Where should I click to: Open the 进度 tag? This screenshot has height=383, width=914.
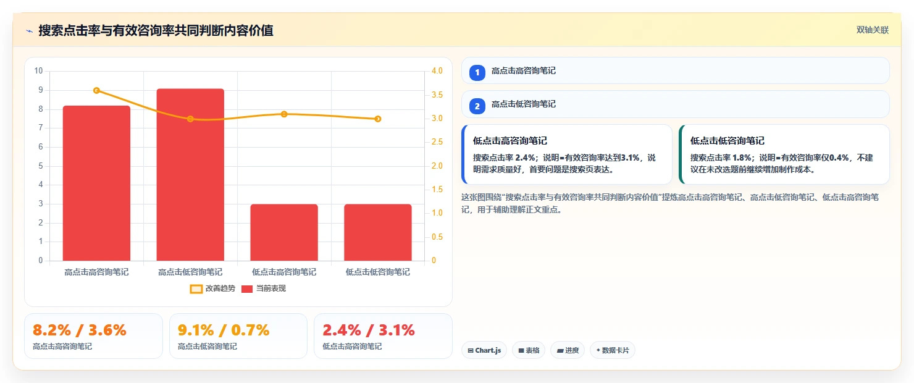click(568, 350)
